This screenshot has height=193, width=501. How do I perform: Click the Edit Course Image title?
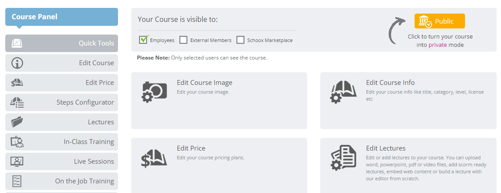point(204,83)
